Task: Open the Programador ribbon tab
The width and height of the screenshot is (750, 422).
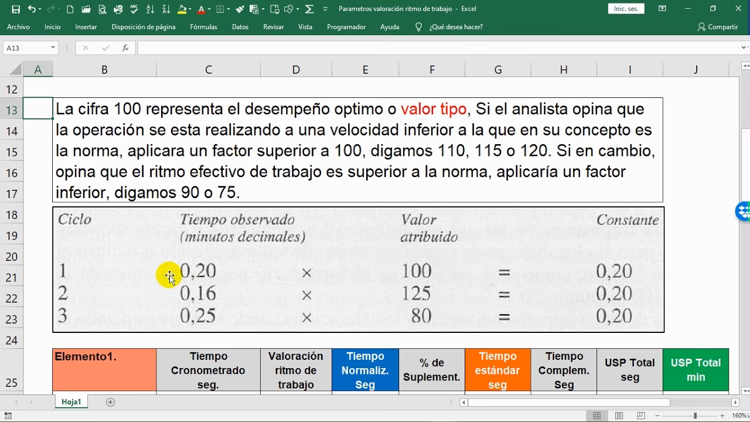Action: 346,27
